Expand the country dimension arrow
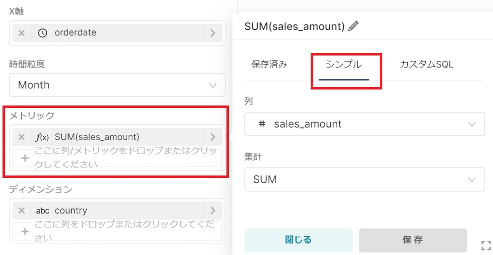This screenshot has height=255, width=493. (x=213, y=210)
